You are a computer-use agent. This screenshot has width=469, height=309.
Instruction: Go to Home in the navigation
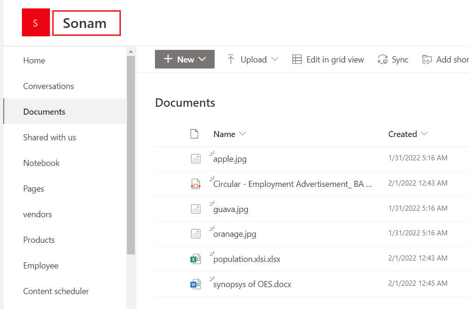click(x=34, y=61)
